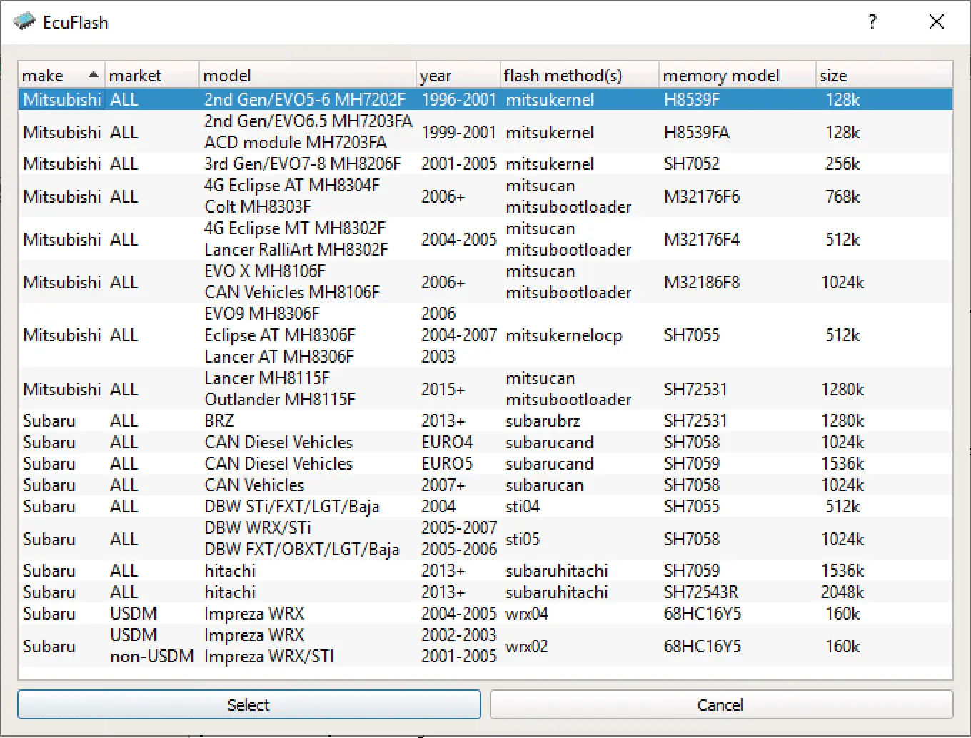Image resolution: width=971 pixels, height=738 pixels.
Task: Click non-USDM market cell
Action: click(151, 656)
